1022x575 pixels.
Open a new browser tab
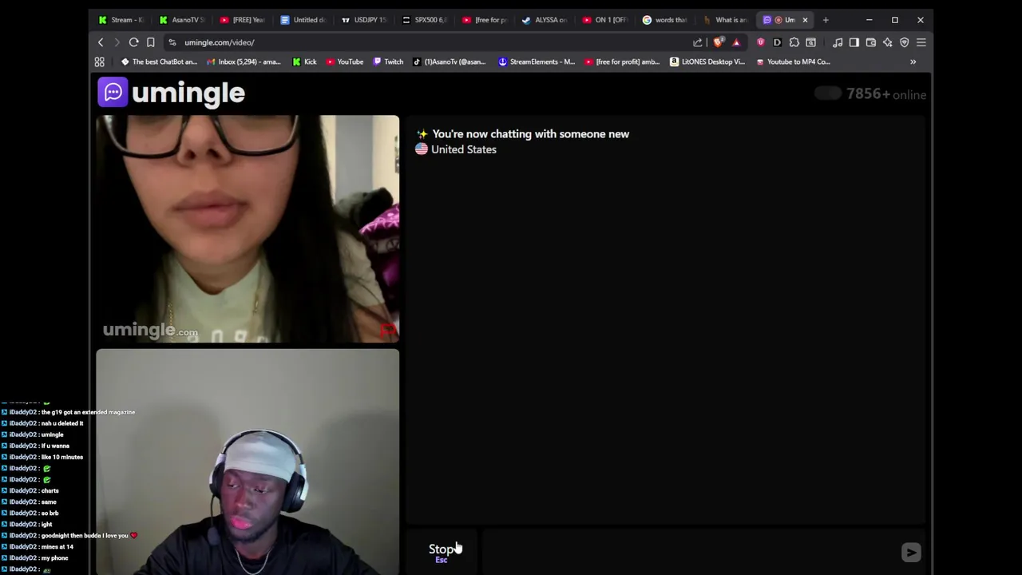coord(826,20)
